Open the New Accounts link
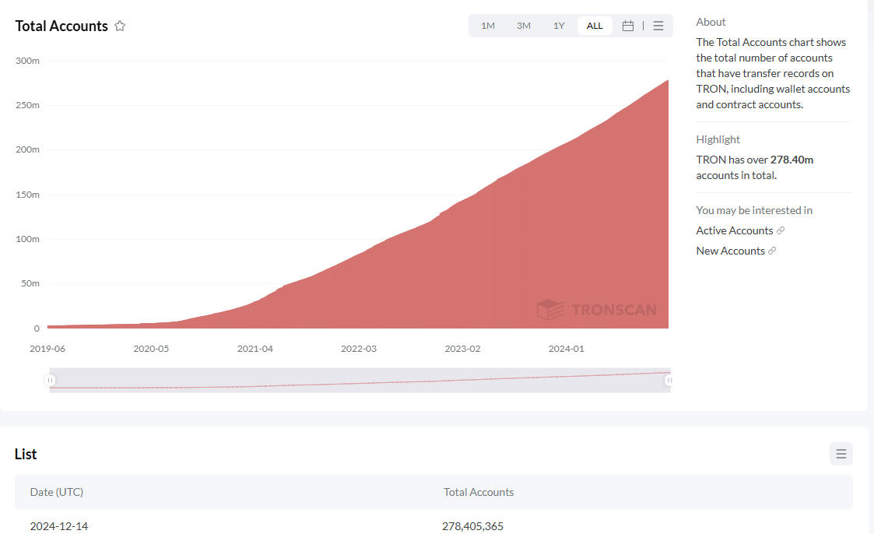Viewport: 874px width, 534px height. 730,251
